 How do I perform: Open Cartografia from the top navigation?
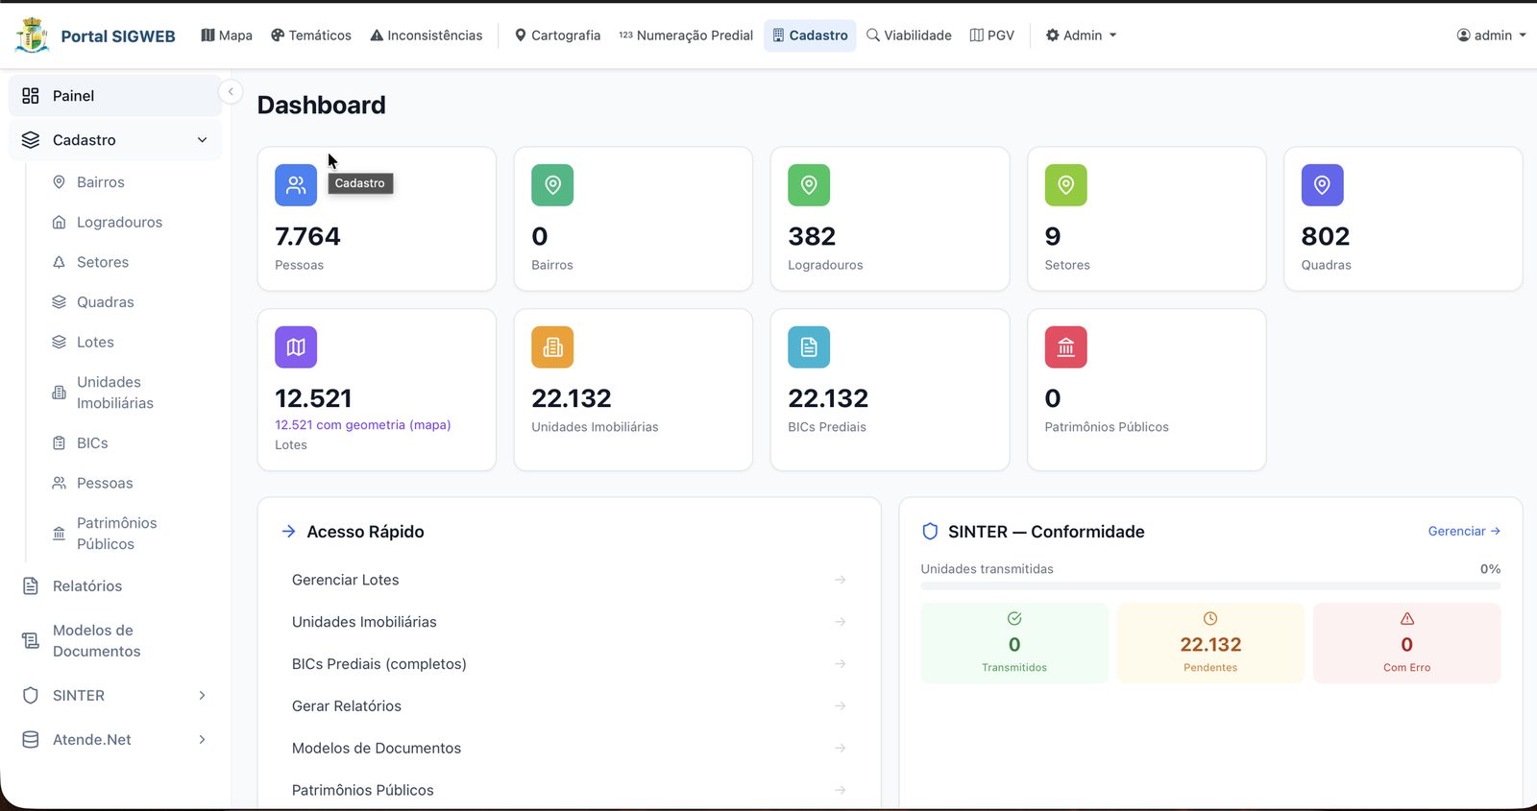point(558,36)
